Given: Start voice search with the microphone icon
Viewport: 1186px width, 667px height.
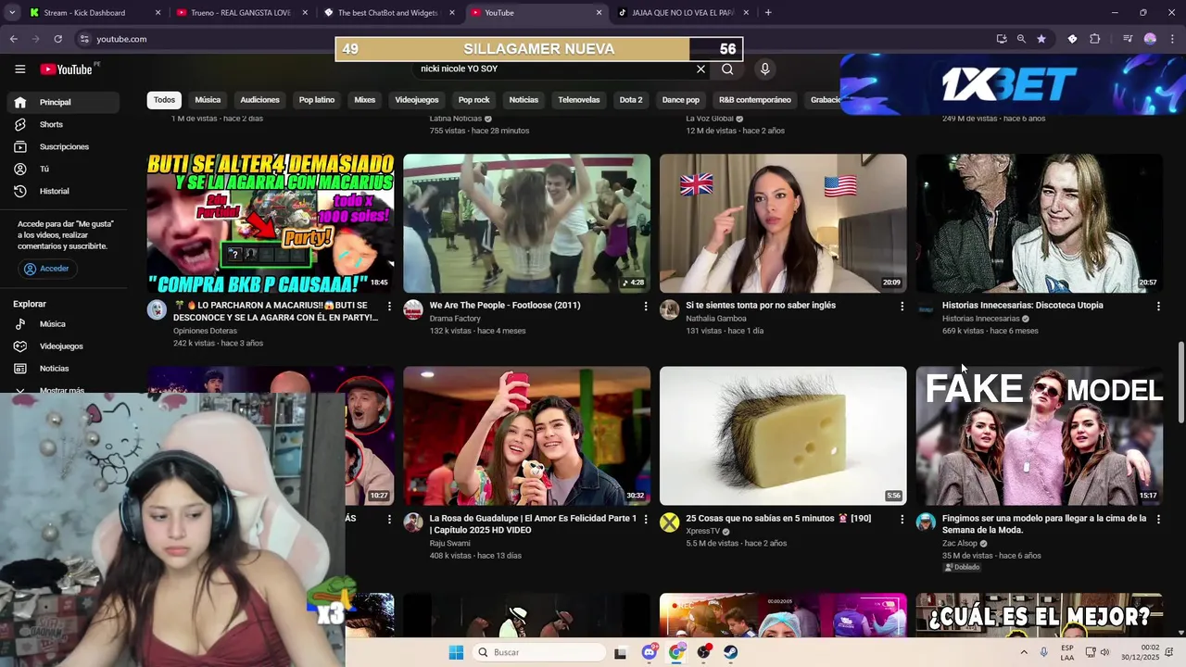Looking at the screenshot, I should [764, 69].
